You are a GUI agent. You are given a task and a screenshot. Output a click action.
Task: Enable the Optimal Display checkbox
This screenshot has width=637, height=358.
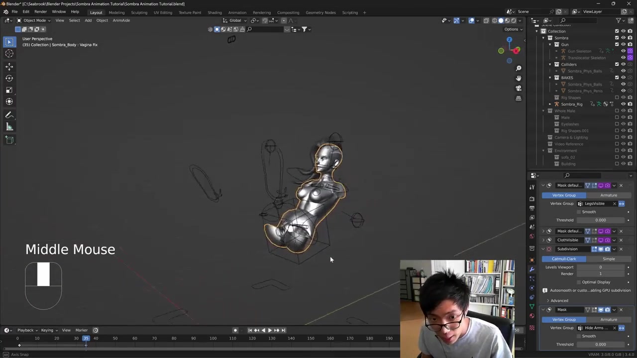[579, 282]
